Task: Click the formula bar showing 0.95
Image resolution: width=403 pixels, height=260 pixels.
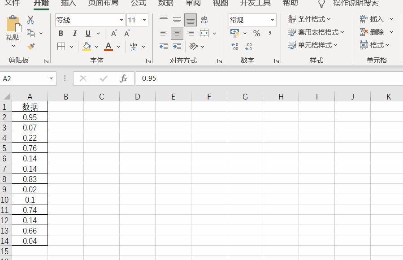Action: 269,78
